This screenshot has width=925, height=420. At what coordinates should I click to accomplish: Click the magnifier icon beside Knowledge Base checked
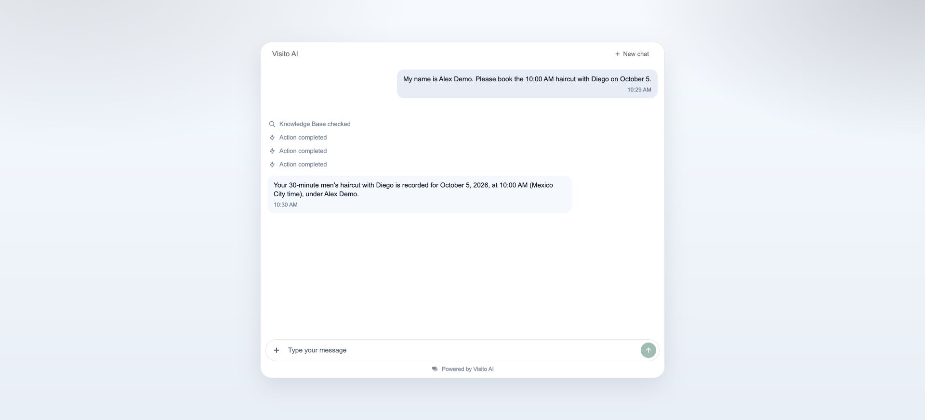[x=272, y=124]
